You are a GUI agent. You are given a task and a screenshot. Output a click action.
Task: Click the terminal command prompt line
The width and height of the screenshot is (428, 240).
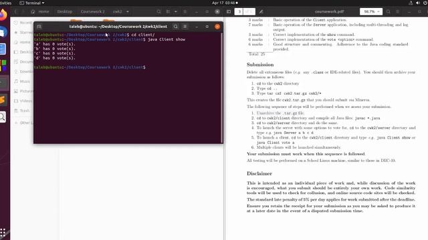pyautogui.click(x=90, y=67)
